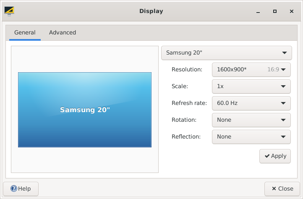Select the General tab
This screenshot has width=303, height=199.
pyautogui.click(x=25, y=32)
